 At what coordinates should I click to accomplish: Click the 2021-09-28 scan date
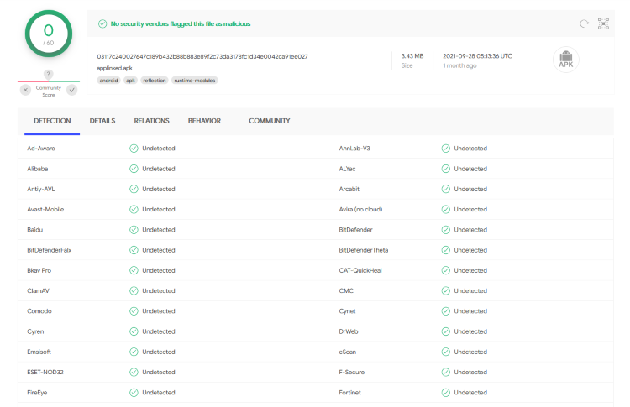[x=477, y=56]
